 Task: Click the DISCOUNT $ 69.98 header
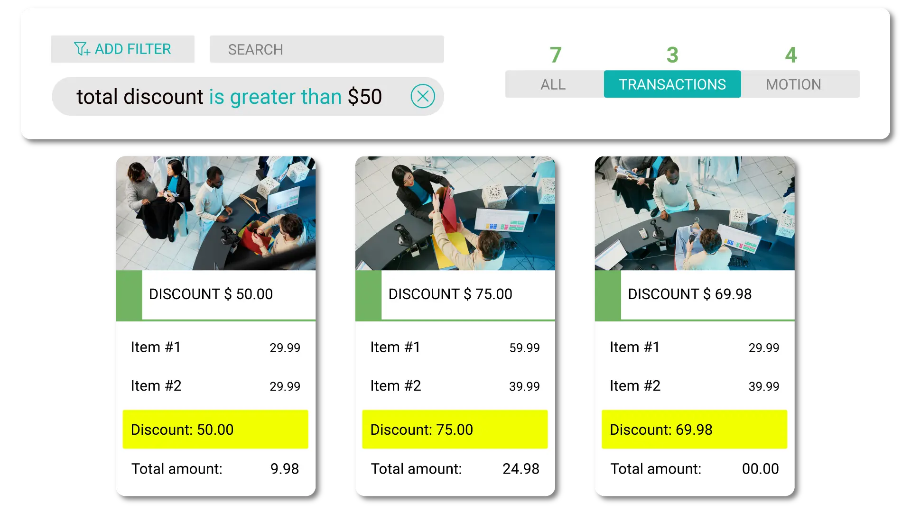[x=689, y=294]
